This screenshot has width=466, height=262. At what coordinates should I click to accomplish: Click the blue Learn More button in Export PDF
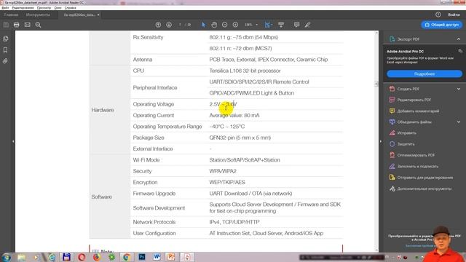424,74
